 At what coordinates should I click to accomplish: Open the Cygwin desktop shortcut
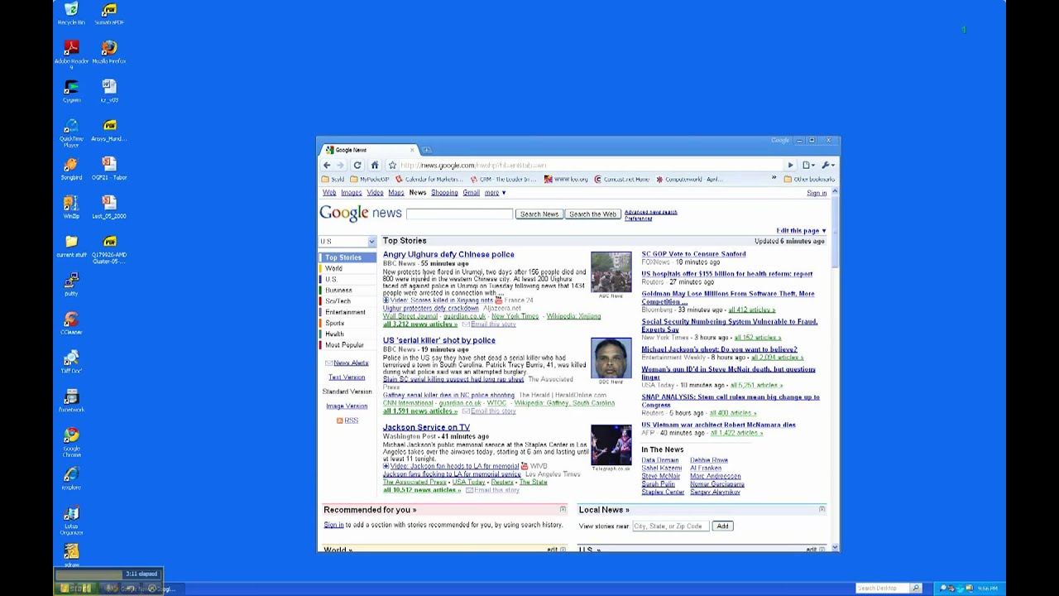[71, 91]
